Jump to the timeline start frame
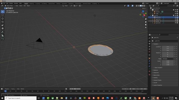The height and width of the screenshot is (100, 179). click(70, 89)
